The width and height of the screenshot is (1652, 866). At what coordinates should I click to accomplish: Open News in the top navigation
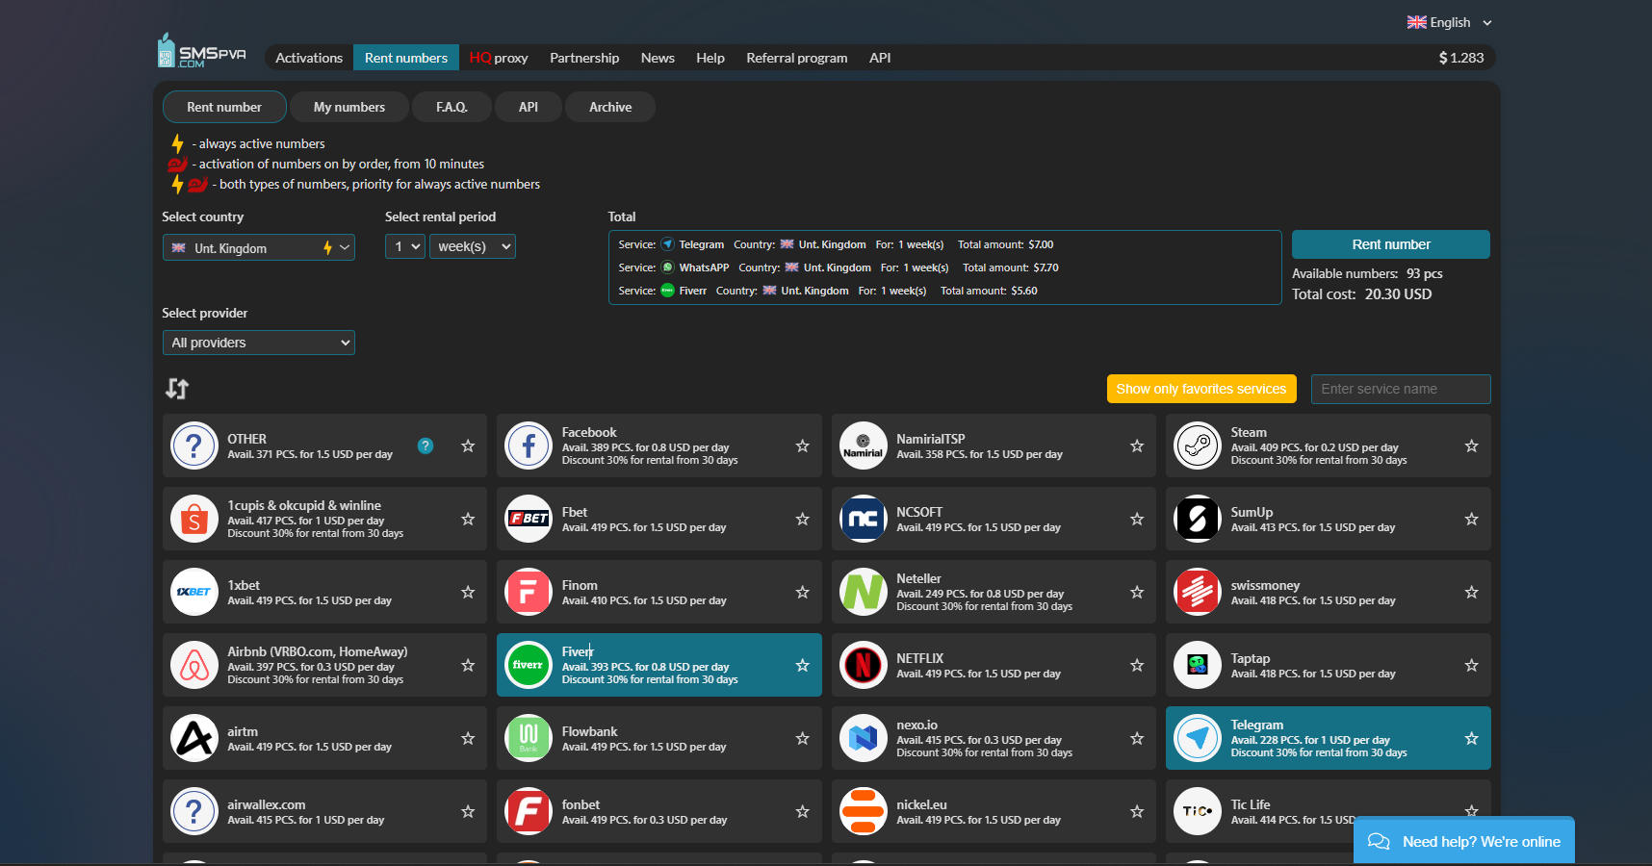point(658,58)
